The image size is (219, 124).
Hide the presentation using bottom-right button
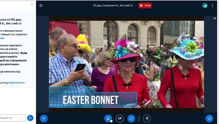[x=209, y=118]
